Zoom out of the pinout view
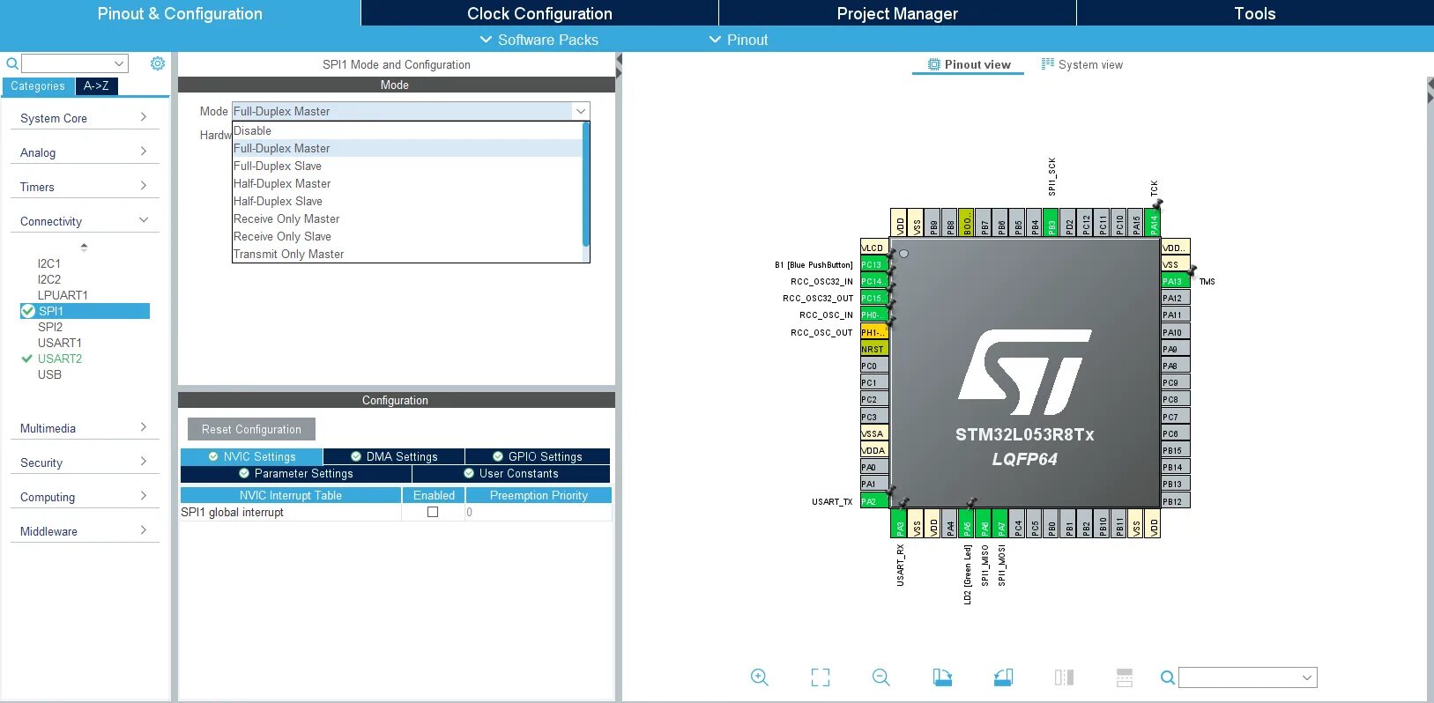 (x=881, y=677)
